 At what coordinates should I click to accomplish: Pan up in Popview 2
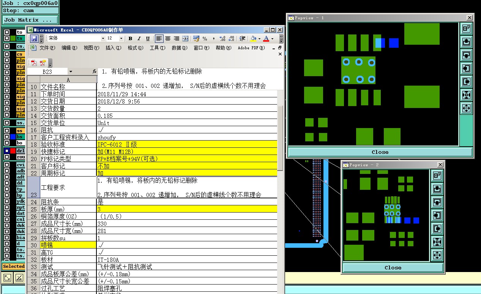point(437,189)
